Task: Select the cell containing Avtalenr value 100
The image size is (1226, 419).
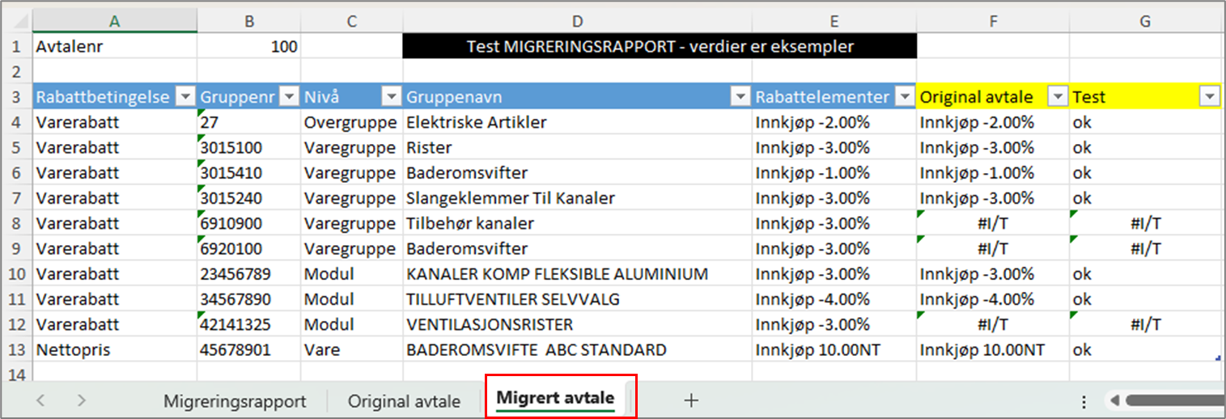Action: [248, 47]
